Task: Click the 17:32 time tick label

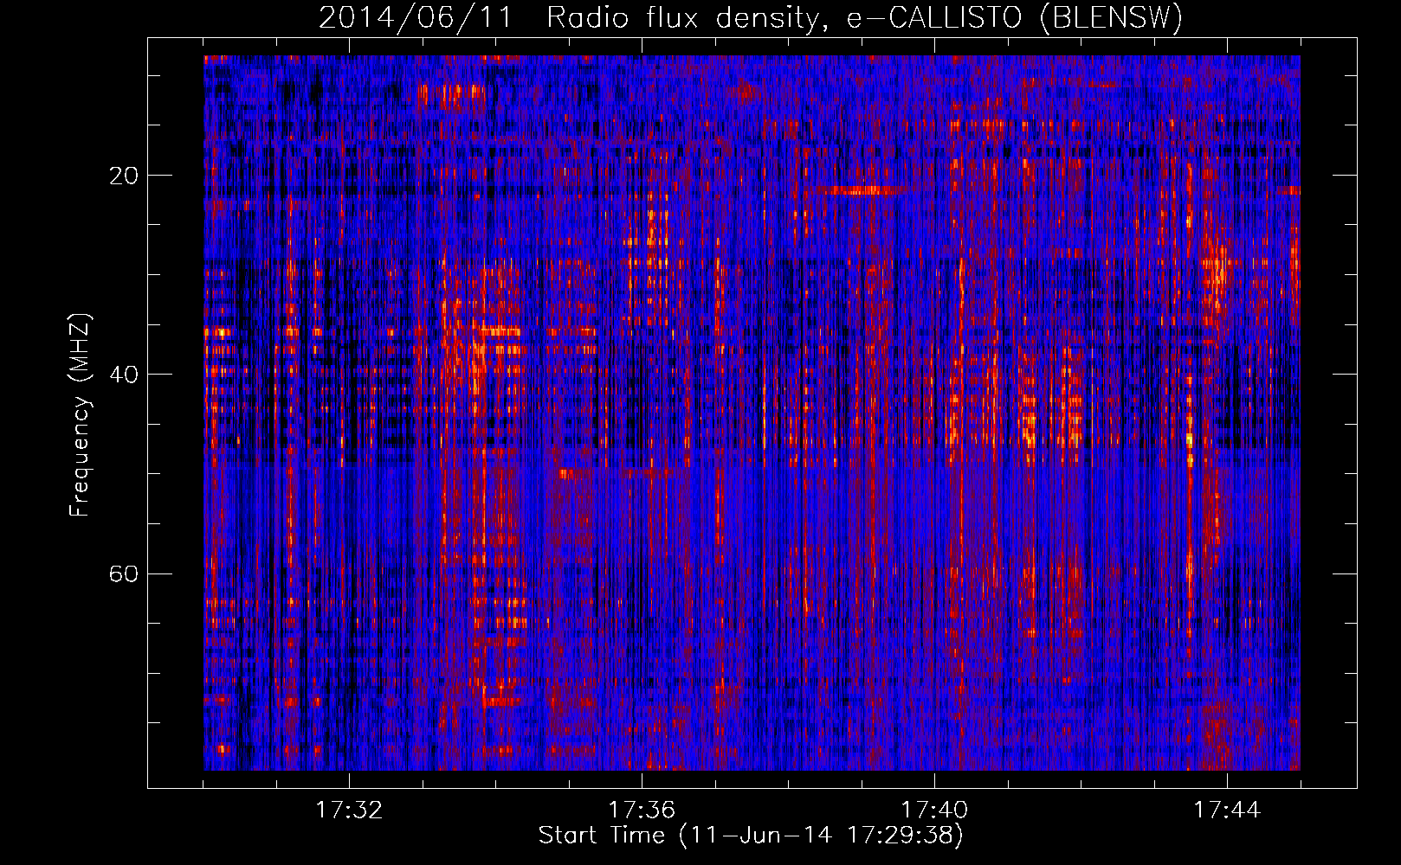Action: click(349, 810)
